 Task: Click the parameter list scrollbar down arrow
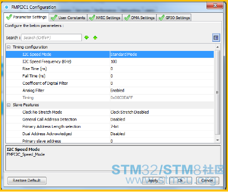click(217, 140)
